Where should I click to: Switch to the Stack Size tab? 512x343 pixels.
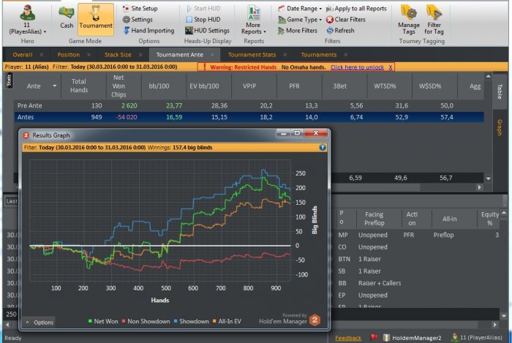118,55
